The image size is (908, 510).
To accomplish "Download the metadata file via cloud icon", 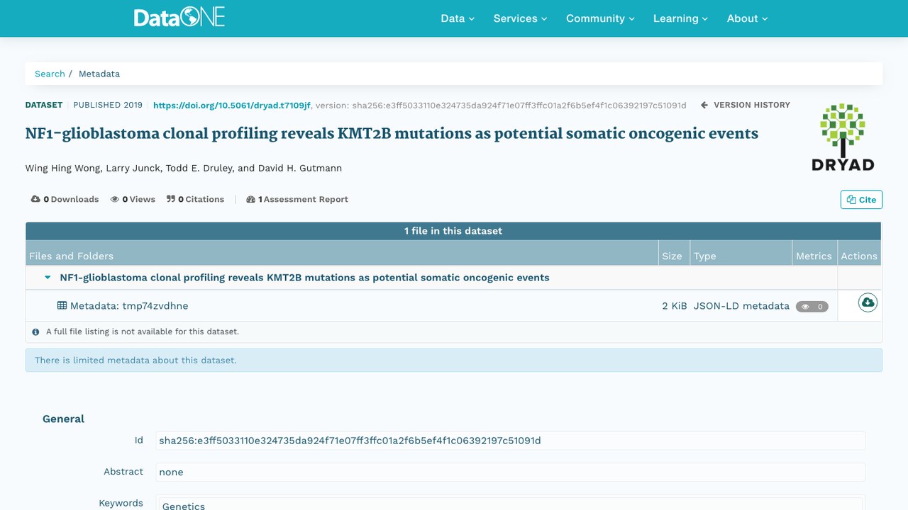I will coord(868,303).
